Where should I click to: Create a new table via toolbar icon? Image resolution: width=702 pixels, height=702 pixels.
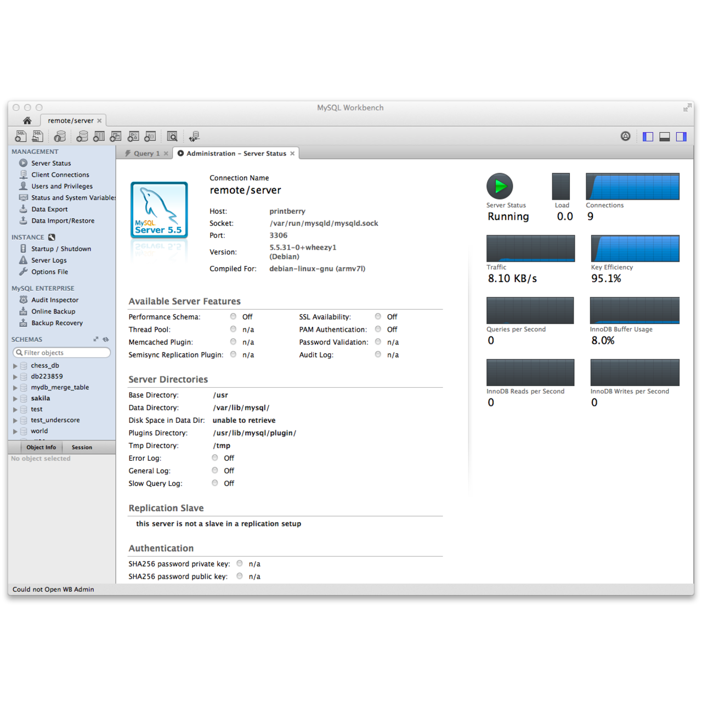tap(99, 136)
